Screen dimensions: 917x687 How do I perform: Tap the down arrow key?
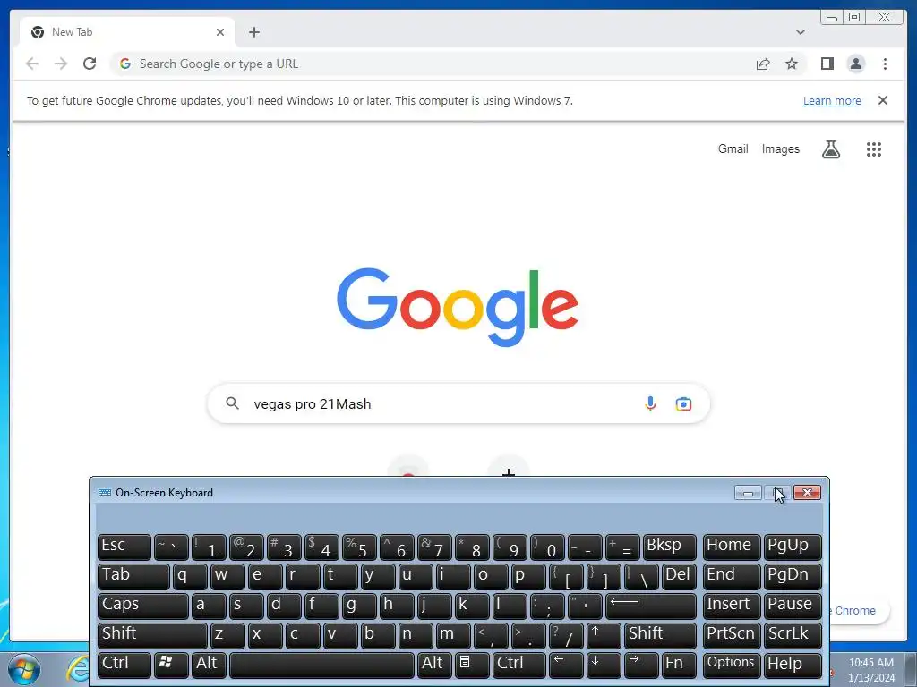click(x=604, y=665)
